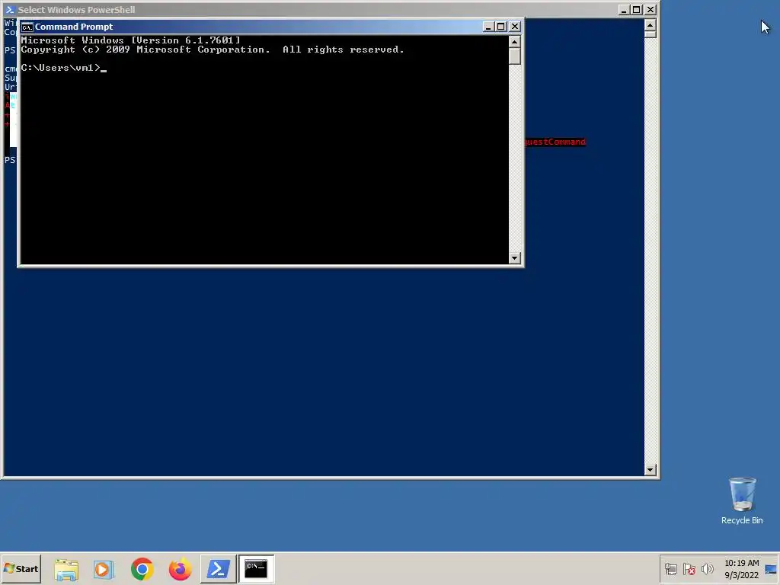Click the 'Microsoft Windows [Version 6.1.7601]' line
The image size is (780, 585).
(131, 40)
